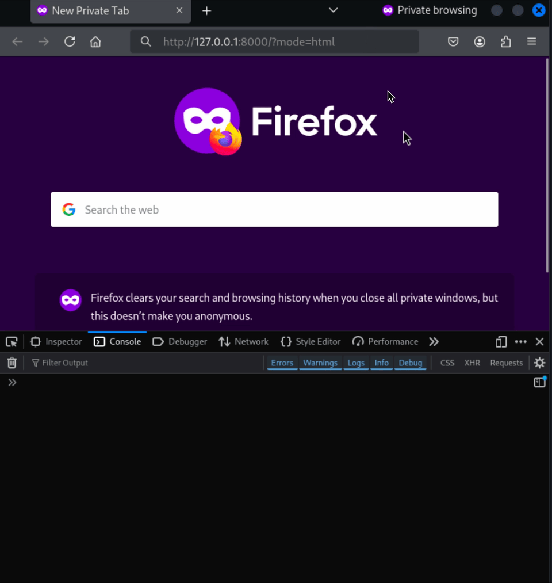This screenshot has height=583, width=552.
Task: Clear the console output with the trash icon
Action: 11,363
